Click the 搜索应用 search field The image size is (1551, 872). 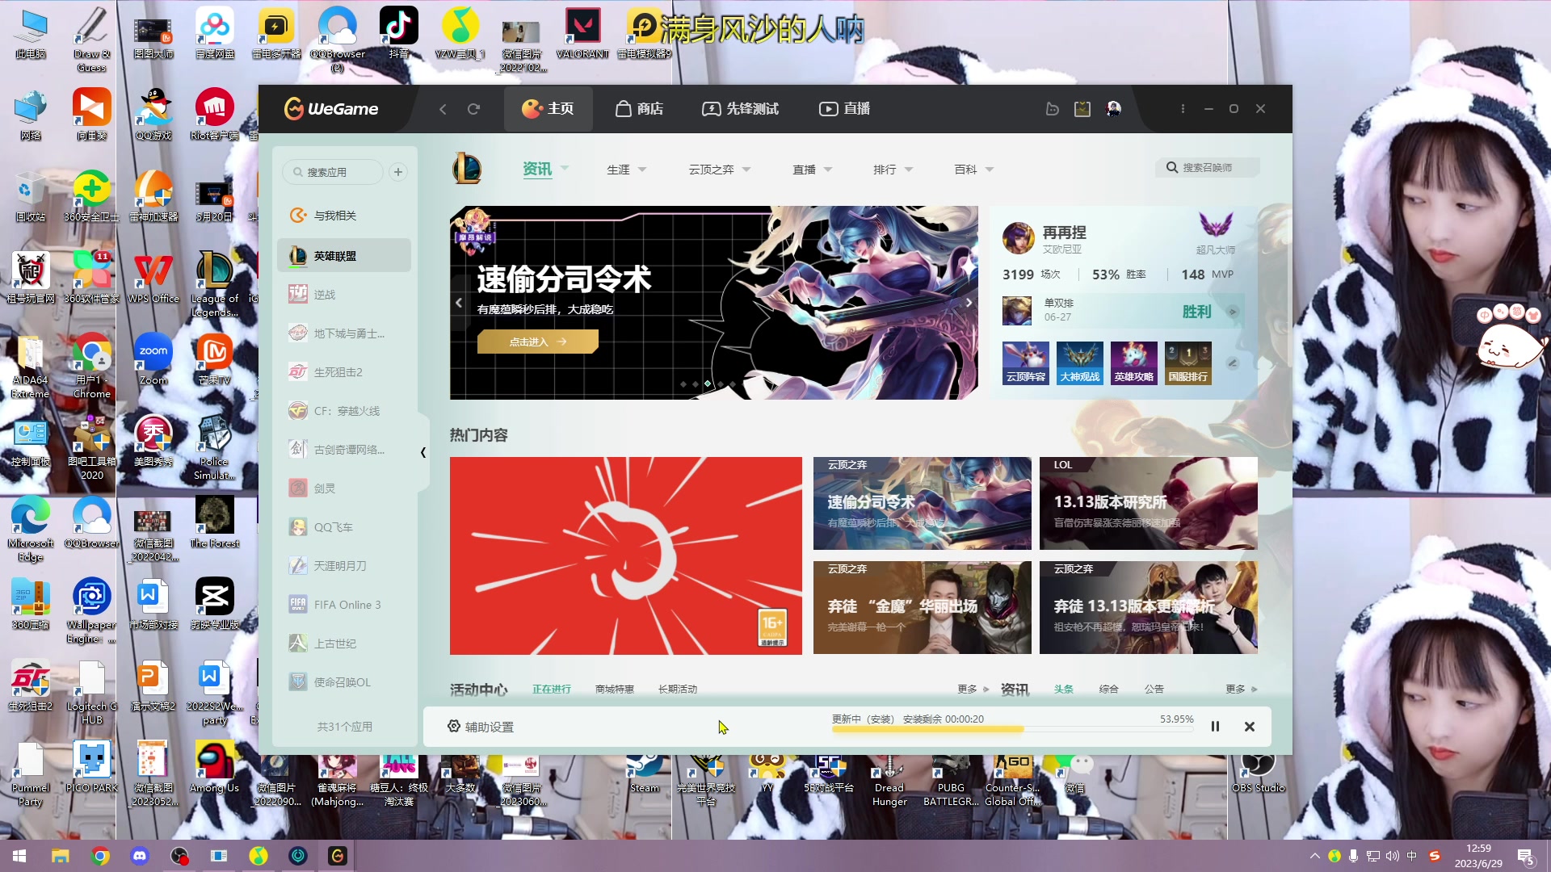coord(333,172)
